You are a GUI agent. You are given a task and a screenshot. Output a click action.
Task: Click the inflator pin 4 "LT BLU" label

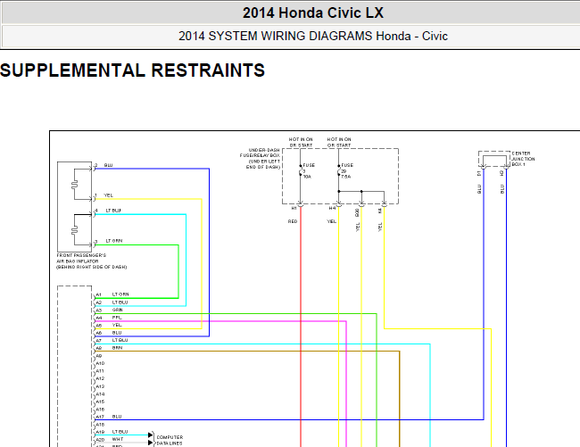tap(113, 211)
